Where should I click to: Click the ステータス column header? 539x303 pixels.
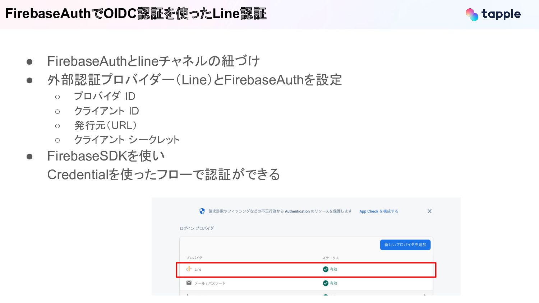coord(331,258)
